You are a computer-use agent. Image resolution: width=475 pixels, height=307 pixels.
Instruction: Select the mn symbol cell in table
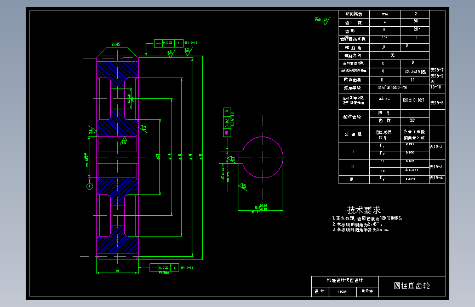385,14
